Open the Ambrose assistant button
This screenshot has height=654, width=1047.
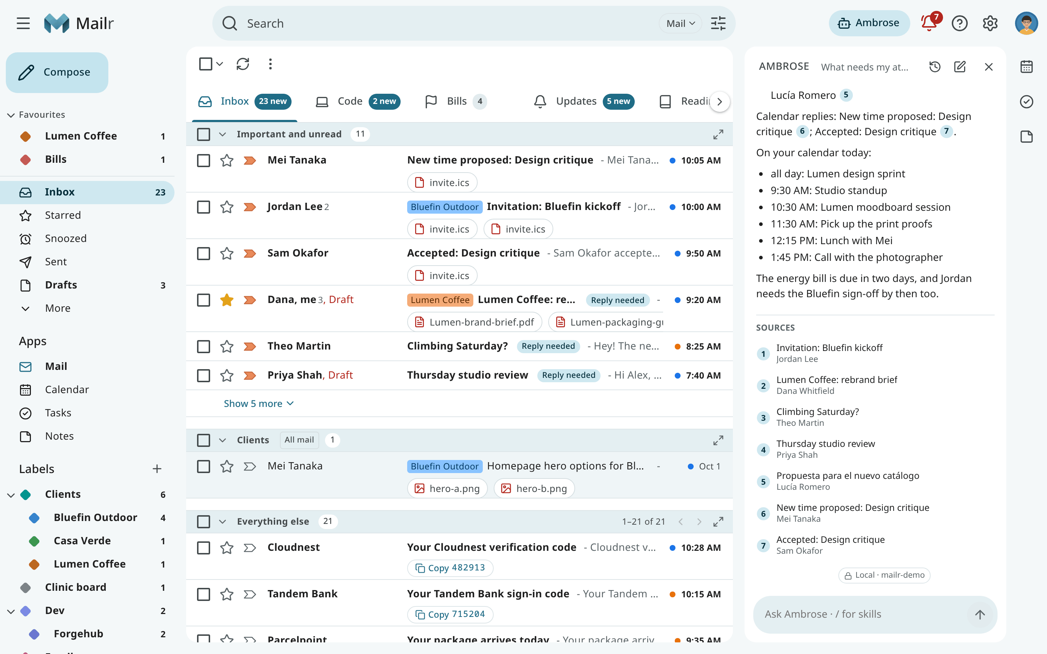869,23
